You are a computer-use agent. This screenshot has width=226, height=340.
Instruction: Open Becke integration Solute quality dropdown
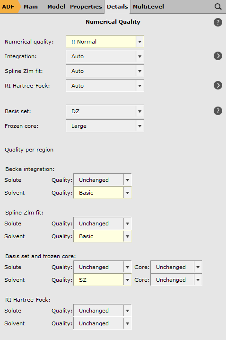coord(103,180)
